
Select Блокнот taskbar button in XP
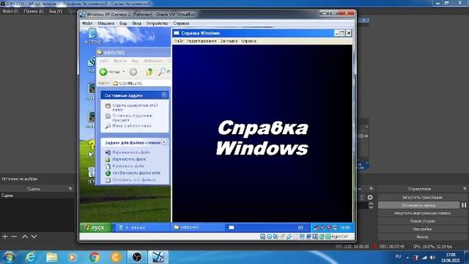pos(142,227)
